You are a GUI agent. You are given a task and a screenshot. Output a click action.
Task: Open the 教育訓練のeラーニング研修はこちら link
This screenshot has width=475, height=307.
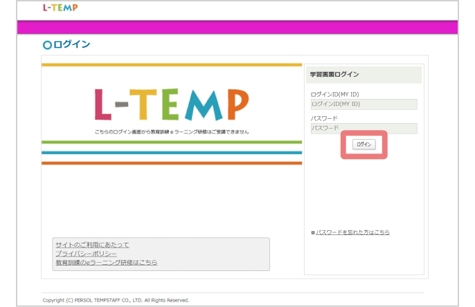click(107, 262)
